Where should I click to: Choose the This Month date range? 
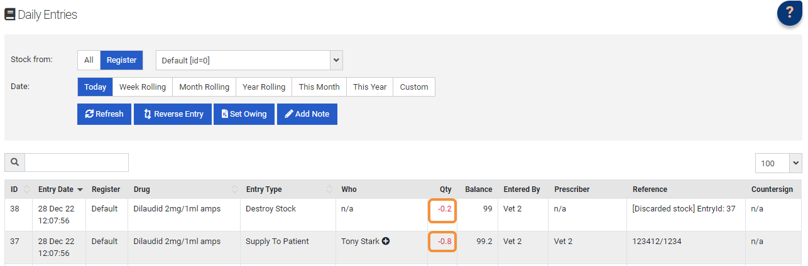click(319, 87)
